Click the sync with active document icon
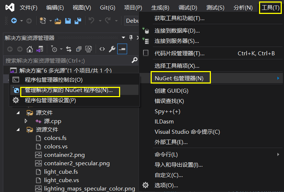 [x=69, y=49]
